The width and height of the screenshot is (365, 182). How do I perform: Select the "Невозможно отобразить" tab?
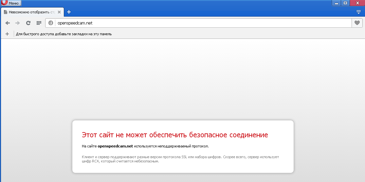click(x=31, y=12)
